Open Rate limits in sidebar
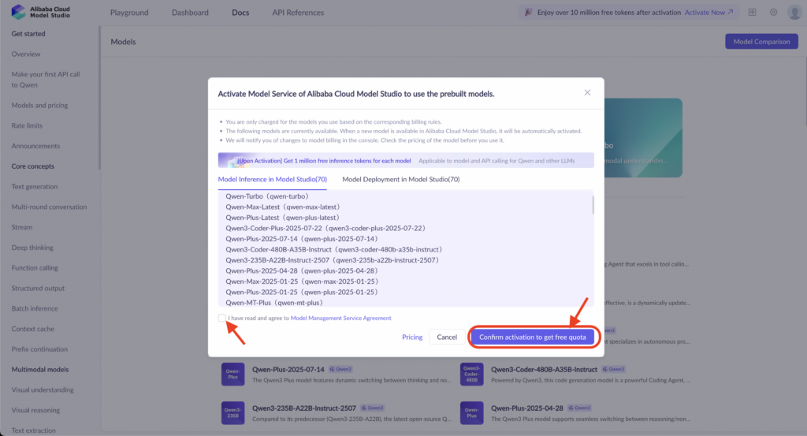 pyautogui.click(x=27, y=125)
